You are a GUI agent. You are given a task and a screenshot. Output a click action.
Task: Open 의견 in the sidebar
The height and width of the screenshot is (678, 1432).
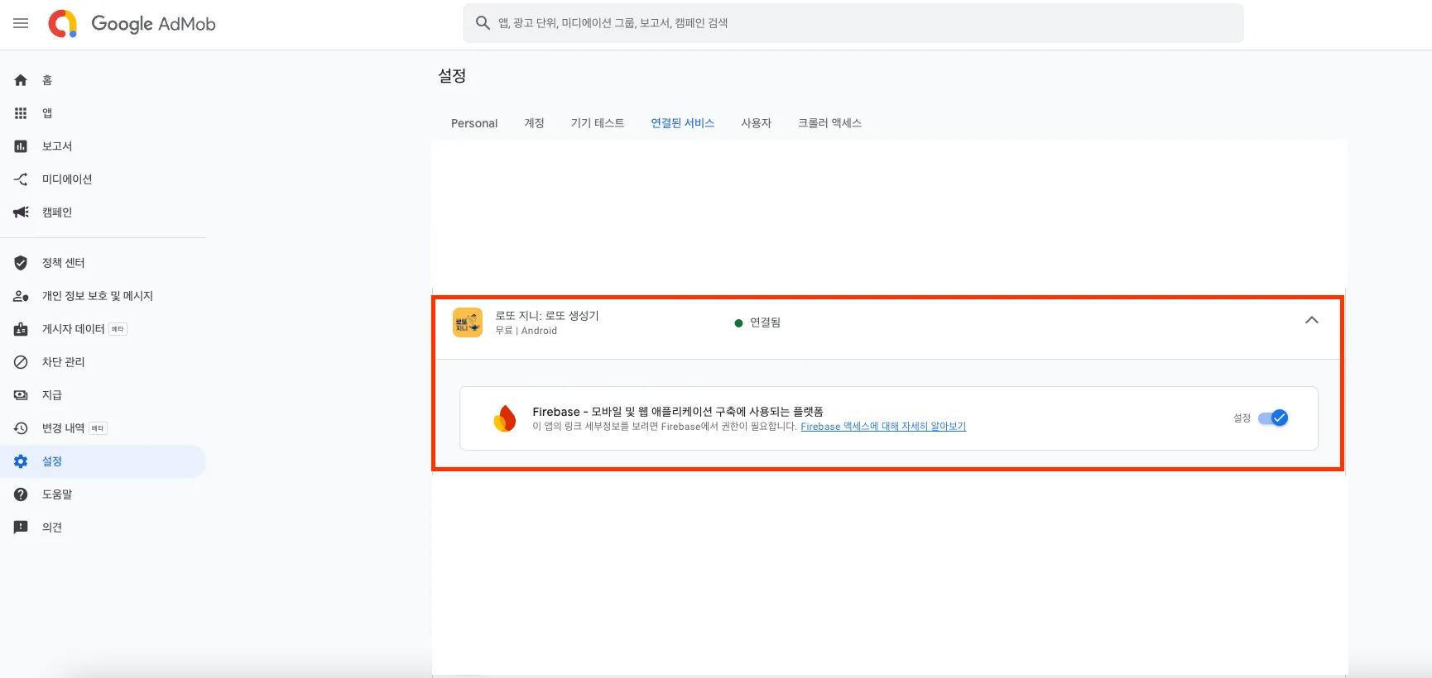(52, 528)
